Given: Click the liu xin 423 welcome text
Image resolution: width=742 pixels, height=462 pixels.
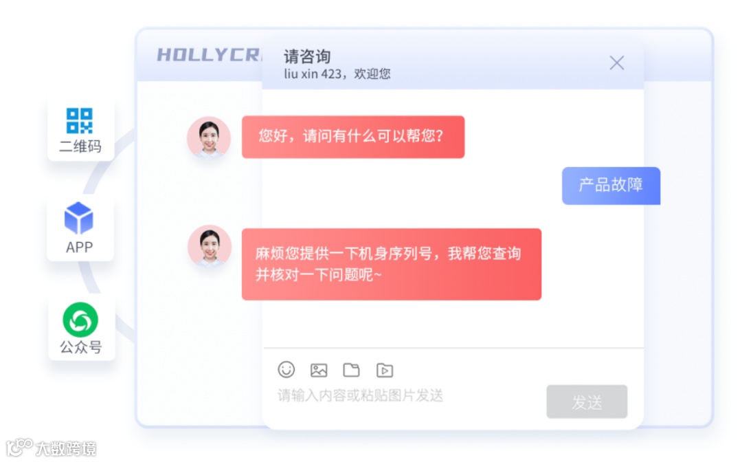Looking at the screenshot, I should click(337, 74).
